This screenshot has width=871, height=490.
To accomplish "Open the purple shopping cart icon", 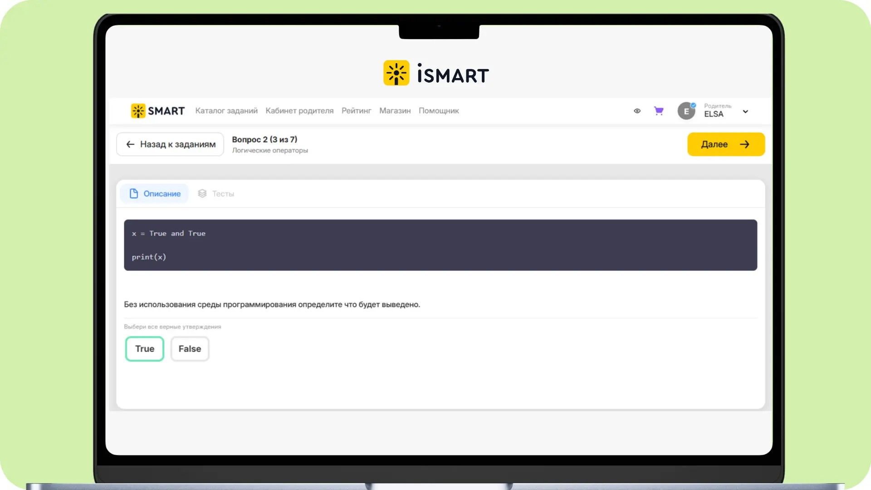I will click(659, 111).
